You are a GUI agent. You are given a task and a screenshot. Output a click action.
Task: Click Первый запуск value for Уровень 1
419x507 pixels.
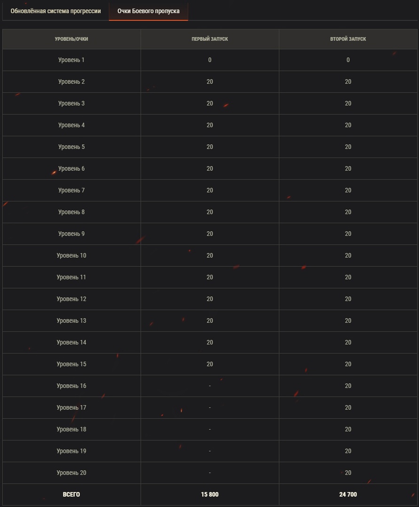(210, 60)
